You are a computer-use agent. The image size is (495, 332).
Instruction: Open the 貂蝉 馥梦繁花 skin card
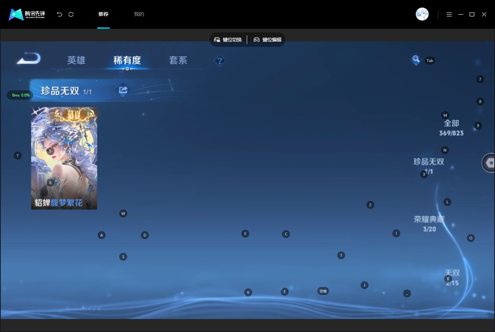pos(64,158)
